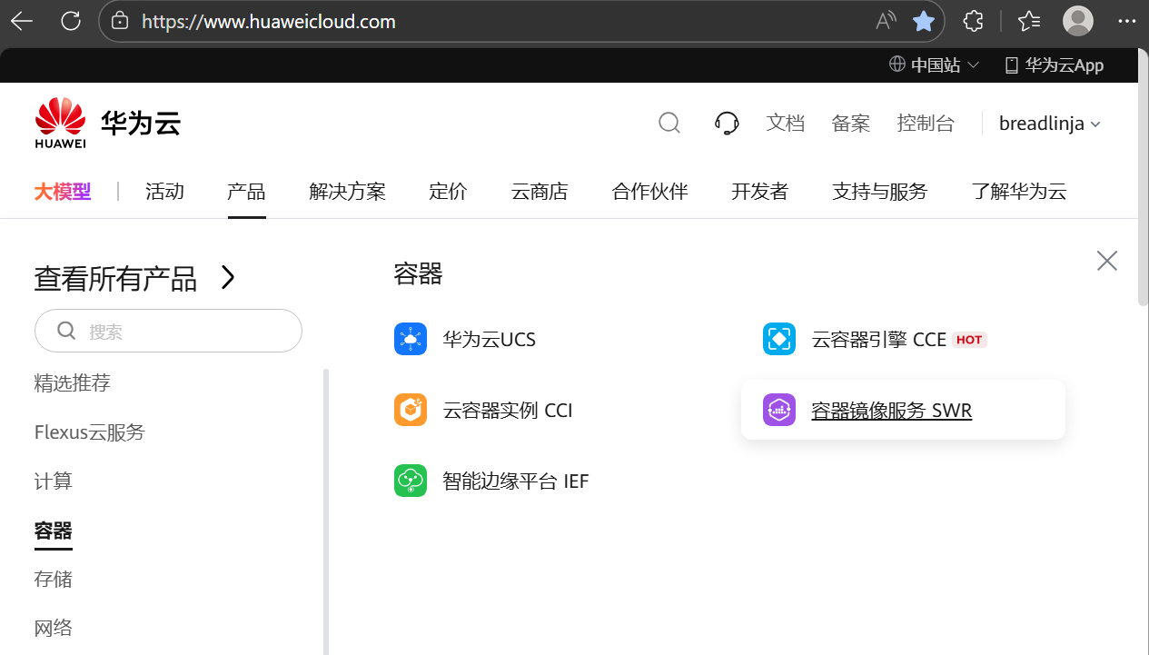The height and width of the screenshot is (655, 1149).
Task: Focus the 搜索 product search field
Action: click(168, 331)
